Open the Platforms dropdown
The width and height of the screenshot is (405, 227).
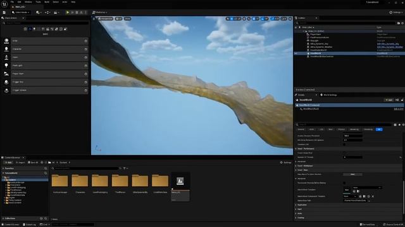(x=100, y=13)
